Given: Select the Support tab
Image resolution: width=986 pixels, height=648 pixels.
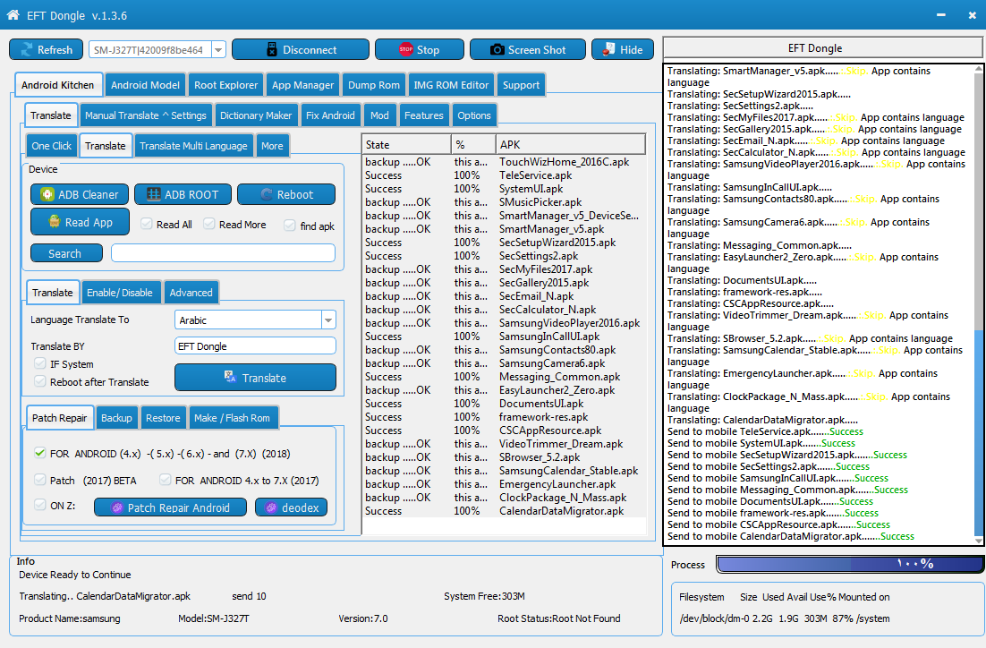Looking at the screenshot, I should (x=521, y=85).
